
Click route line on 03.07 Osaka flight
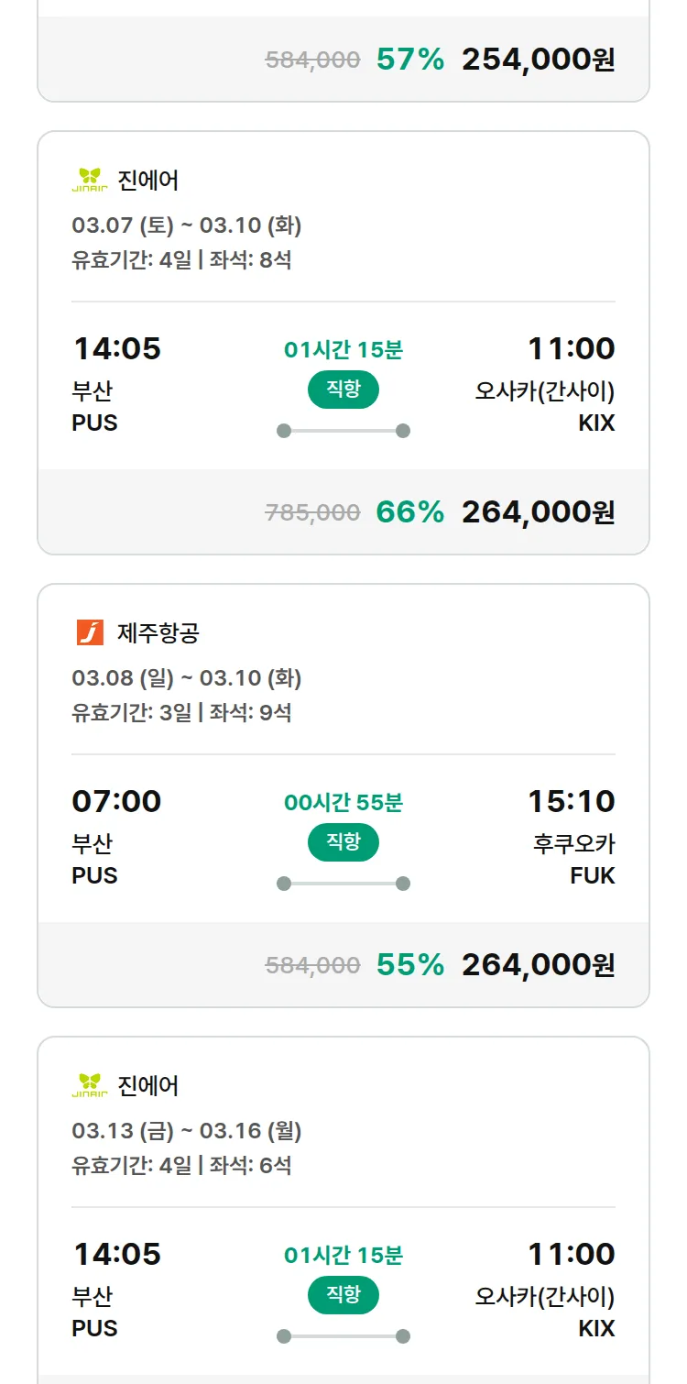click(x=343, y=431)
